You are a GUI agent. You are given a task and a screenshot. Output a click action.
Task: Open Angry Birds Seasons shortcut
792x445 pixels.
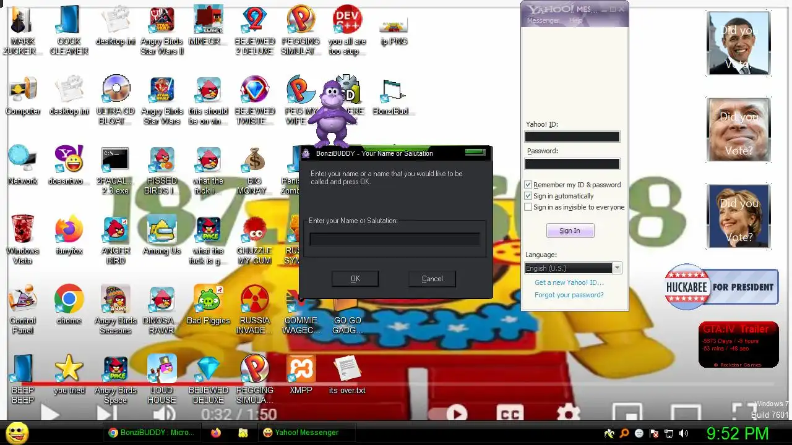(x=116, y=308)
